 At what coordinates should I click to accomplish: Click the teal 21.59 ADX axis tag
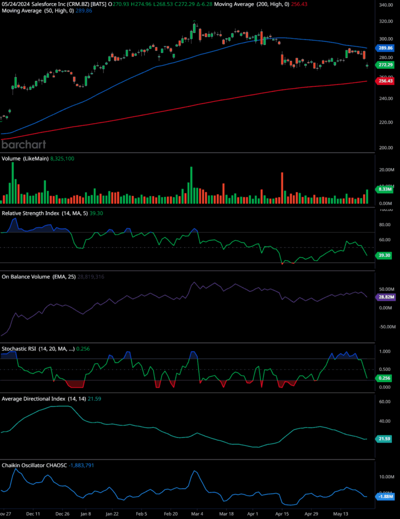pyautogui.click(x=384, y=438)
